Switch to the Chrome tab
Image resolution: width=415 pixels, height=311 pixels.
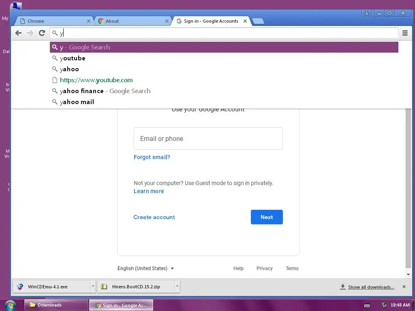[x=54, y=21]
